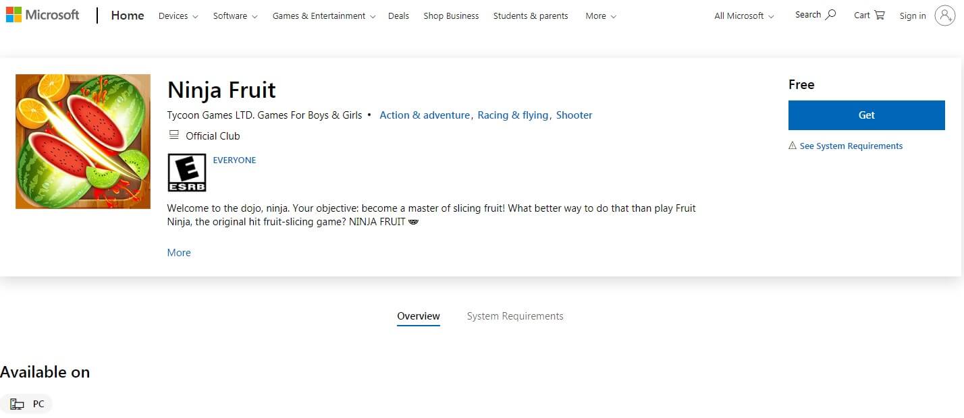Click the warning triangle icon
Screen dimensions: 964x418
pyautogui.click(x=793, y=146)
